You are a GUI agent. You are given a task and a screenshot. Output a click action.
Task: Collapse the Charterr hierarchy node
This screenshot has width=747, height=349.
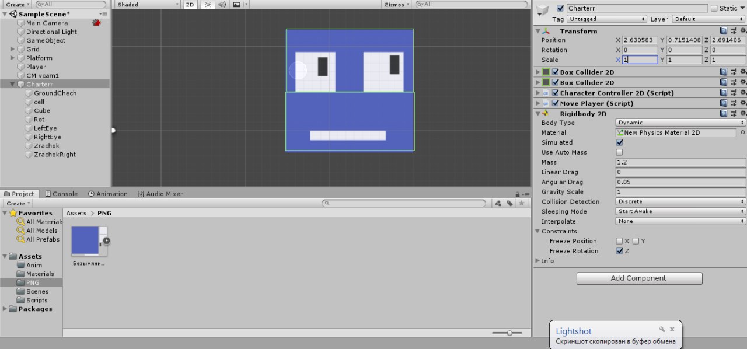click(12, 85)
